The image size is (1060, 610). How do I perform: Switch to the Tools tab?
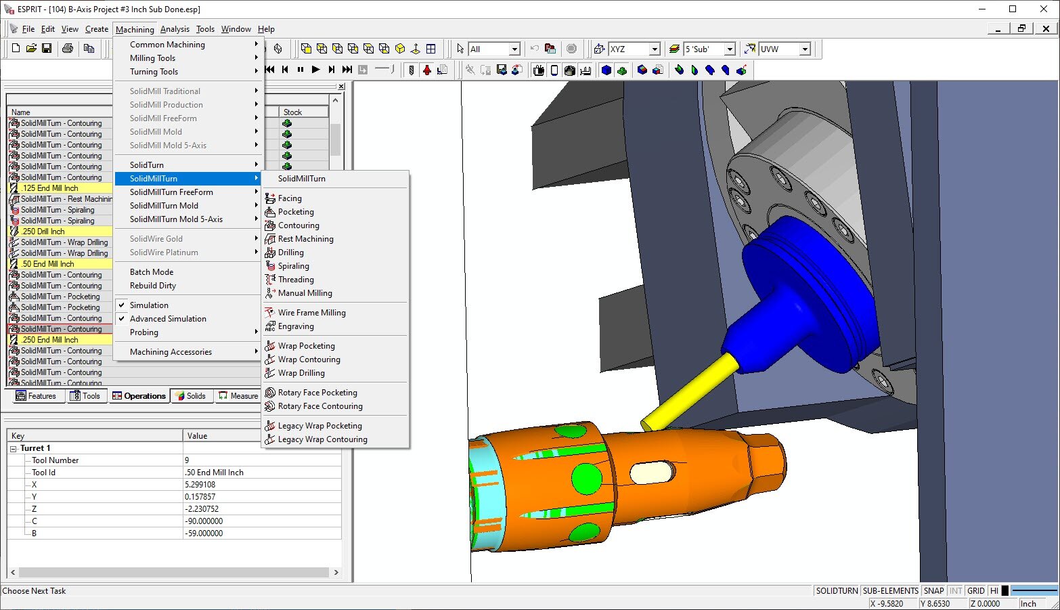point(85,396)
